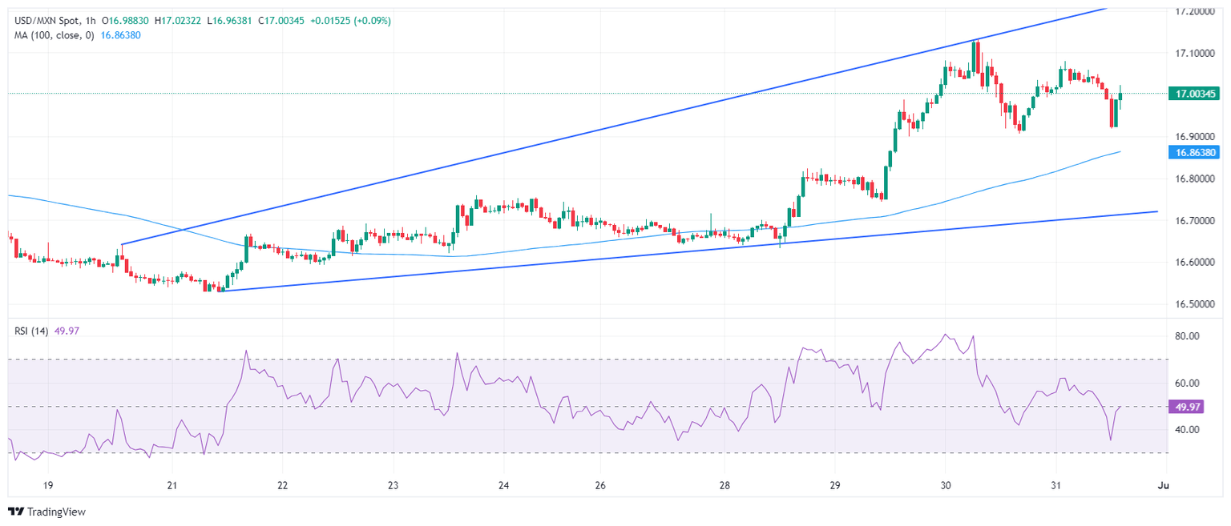Open the MA (100, close, 0) indicator legend
This screenshot has height=526, width=1231.
coord(54,35)
